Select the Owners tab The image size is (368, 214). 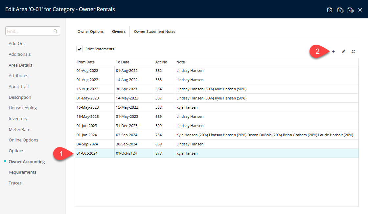(x=119, y=32)
